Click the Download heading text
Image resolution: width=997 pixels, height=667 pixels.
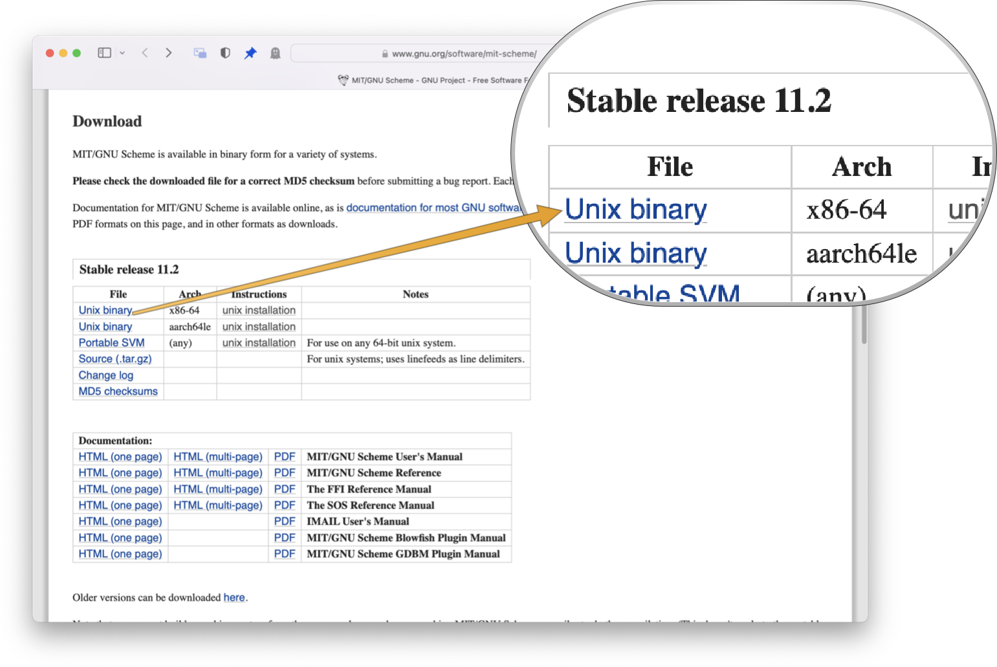(107, 122)
